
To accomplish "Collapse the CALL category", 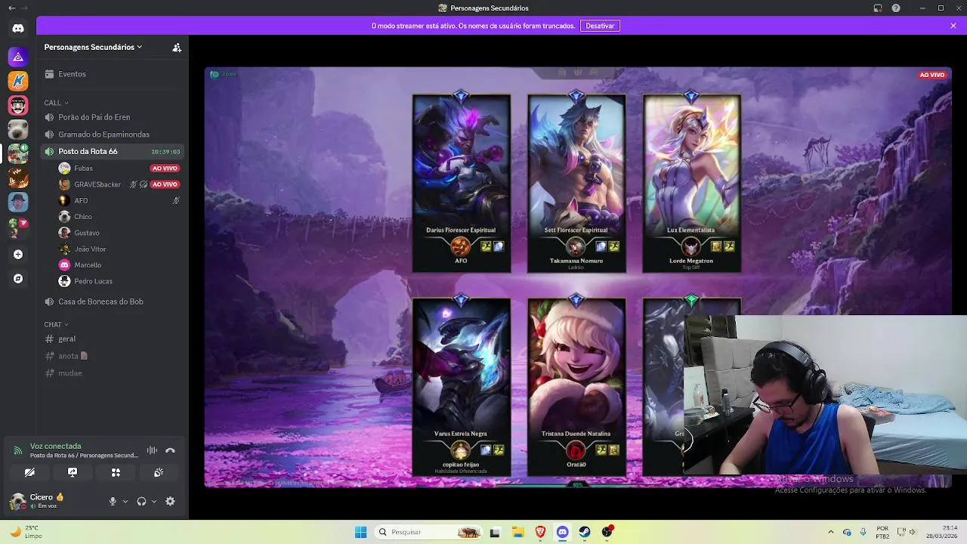I will pyautogui.click(x=56, y=103).
